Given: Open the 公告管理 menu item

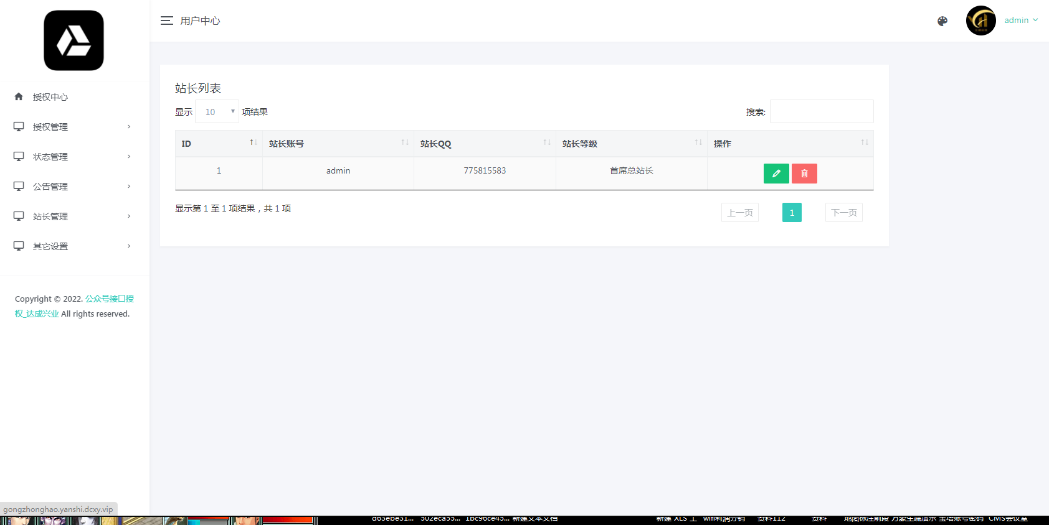Looking at the screenshot, I should [72, 187].
